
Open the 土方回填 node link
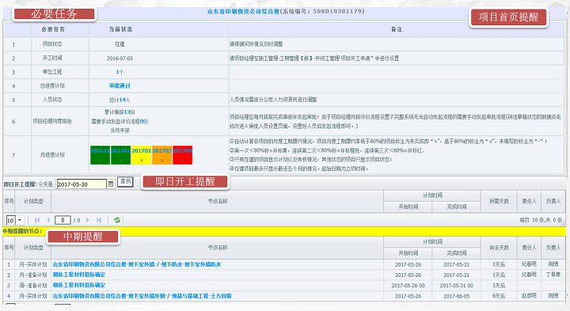142,296
